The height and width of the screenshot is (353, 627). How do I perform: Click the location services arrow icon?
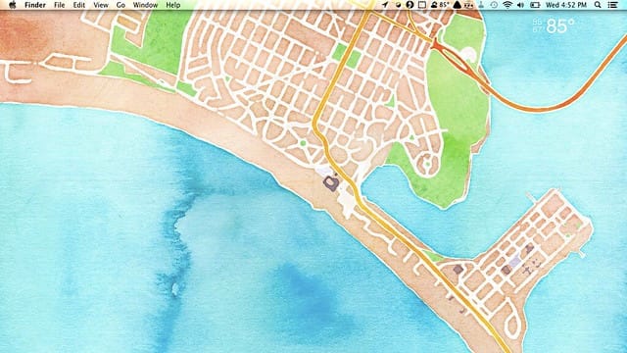click(x=385, y=5)
